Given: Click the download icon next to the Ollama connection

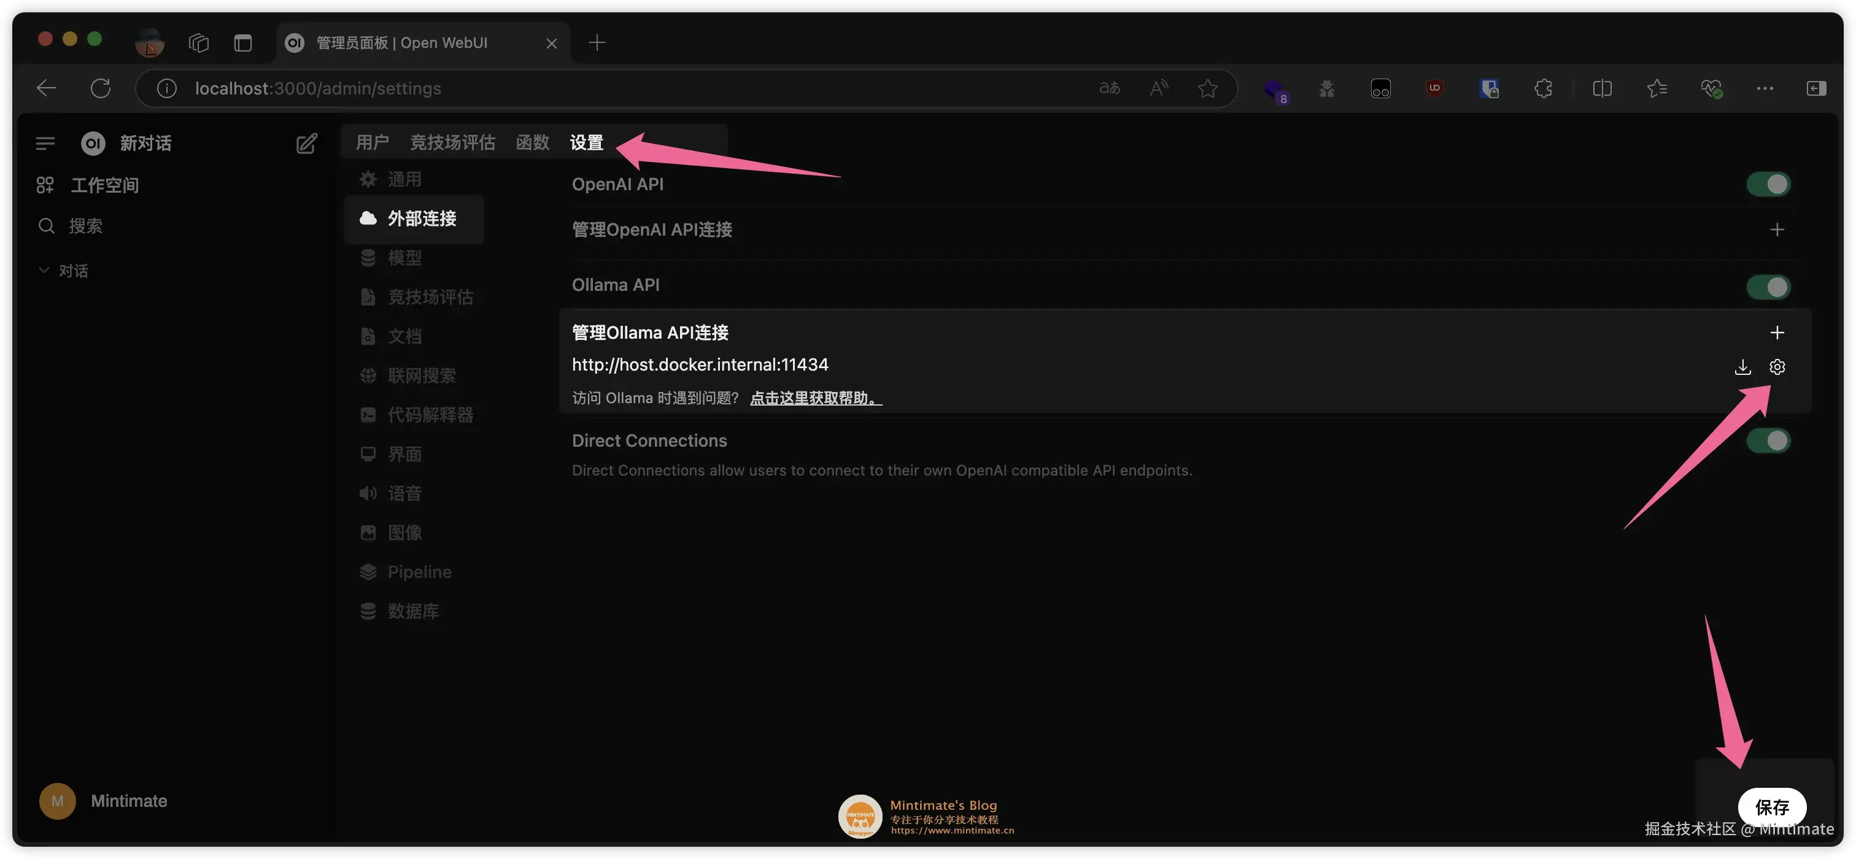Looking at the screenshot, I should pos(1743,367).
